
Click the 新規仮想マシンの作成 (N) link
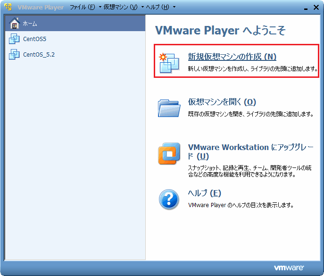pos(232,57)
